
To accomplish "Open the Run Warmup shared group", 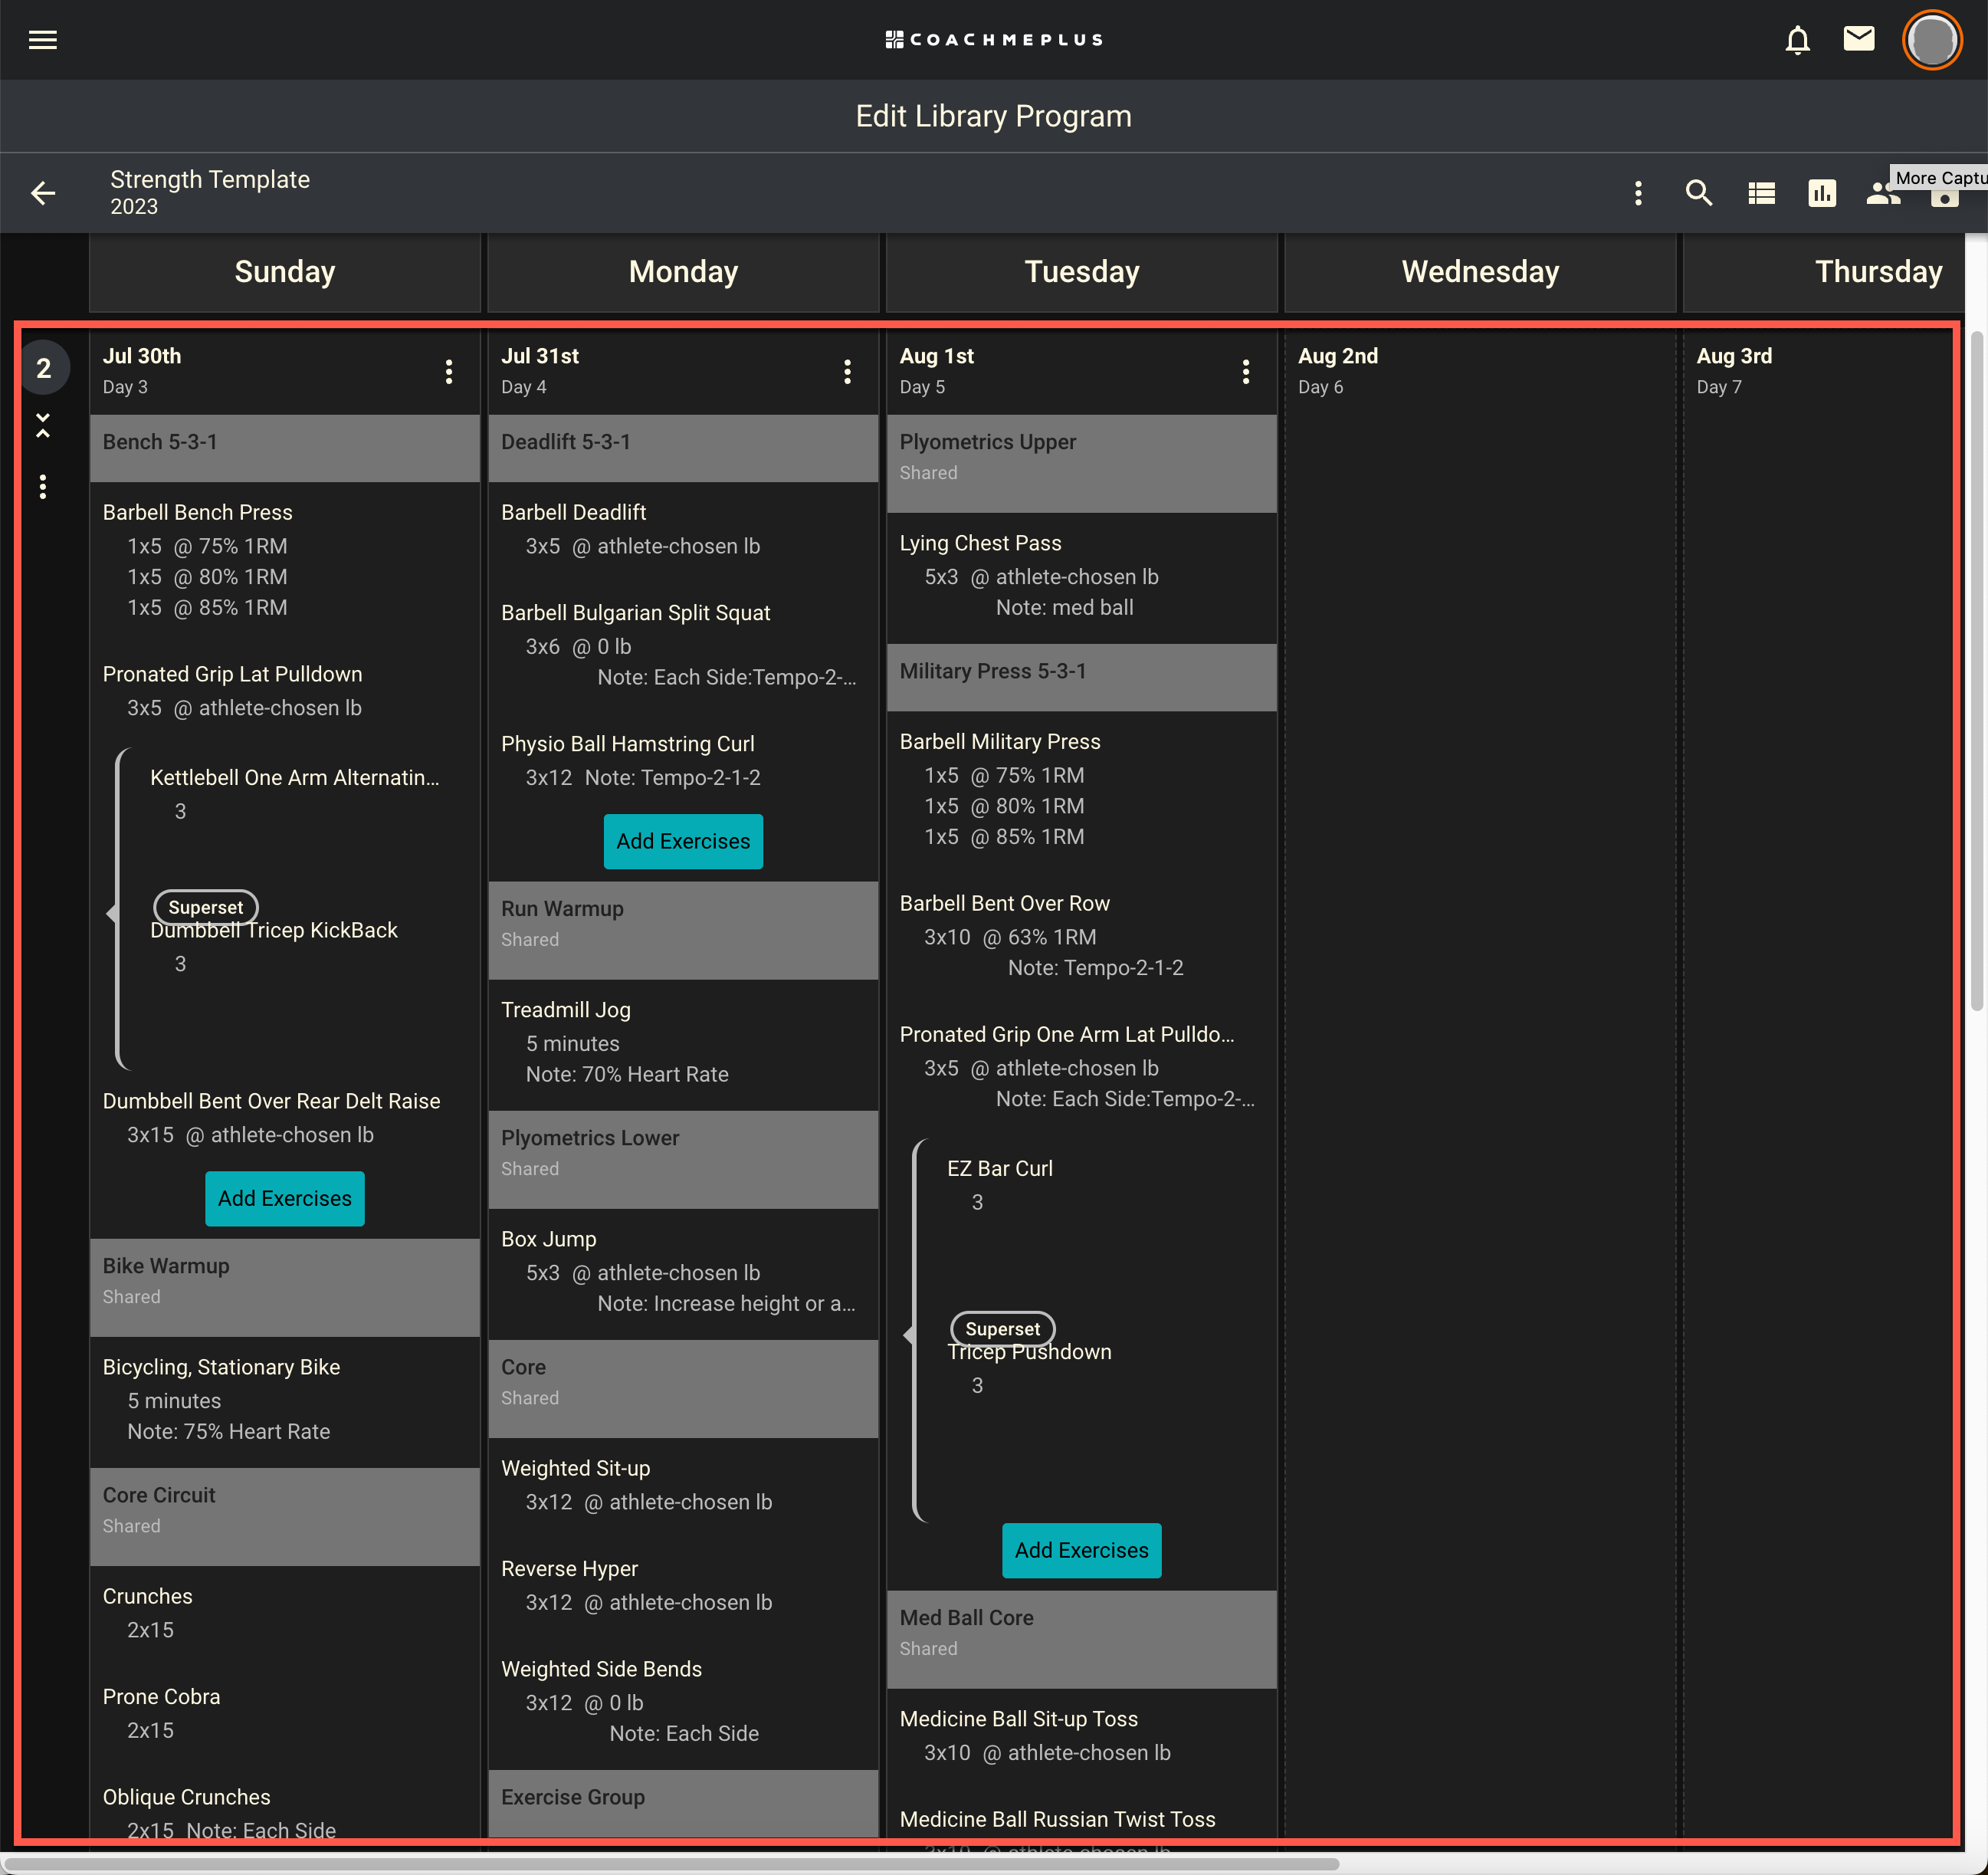I will click(683, 930).
